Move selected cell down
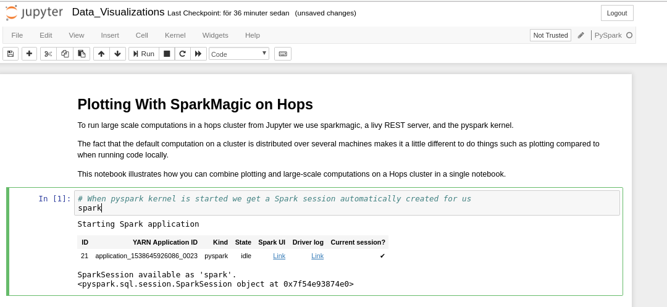Image resolution: width=667 pixels, height=307 pixels. pyautogui.click(x=118, y=54)
